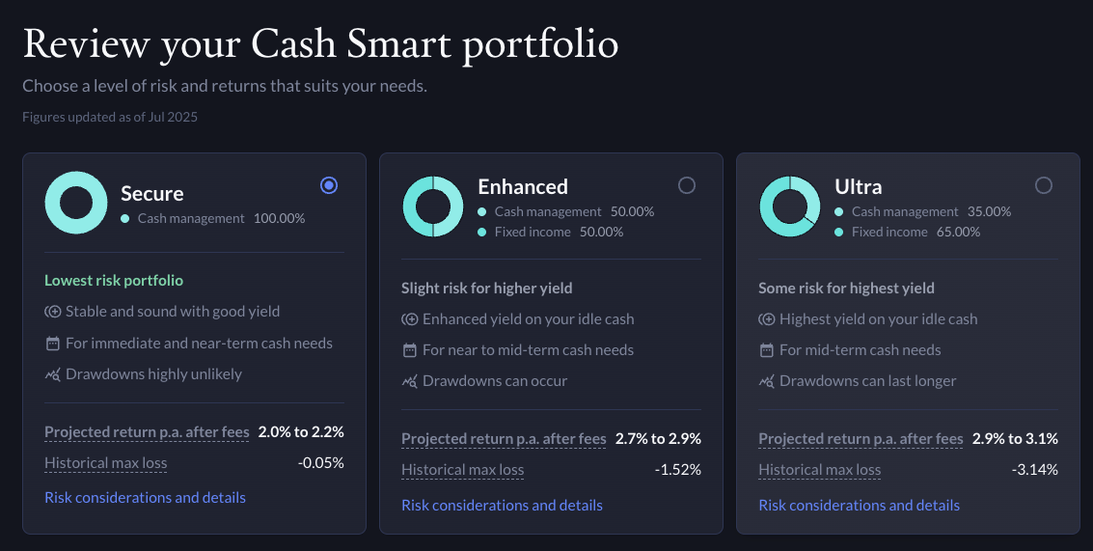
Task: Select the Secure portfolio radio button
Action: (329, 185)
